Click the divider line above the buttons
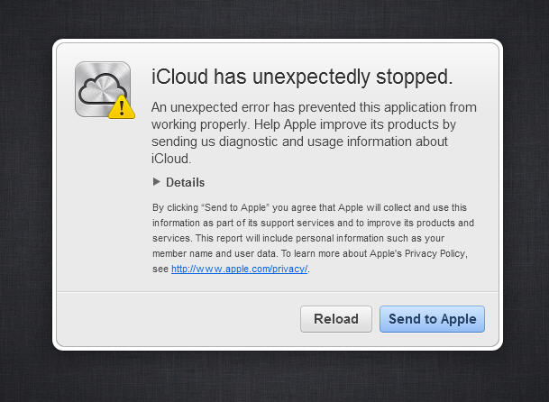 point(278,291)
